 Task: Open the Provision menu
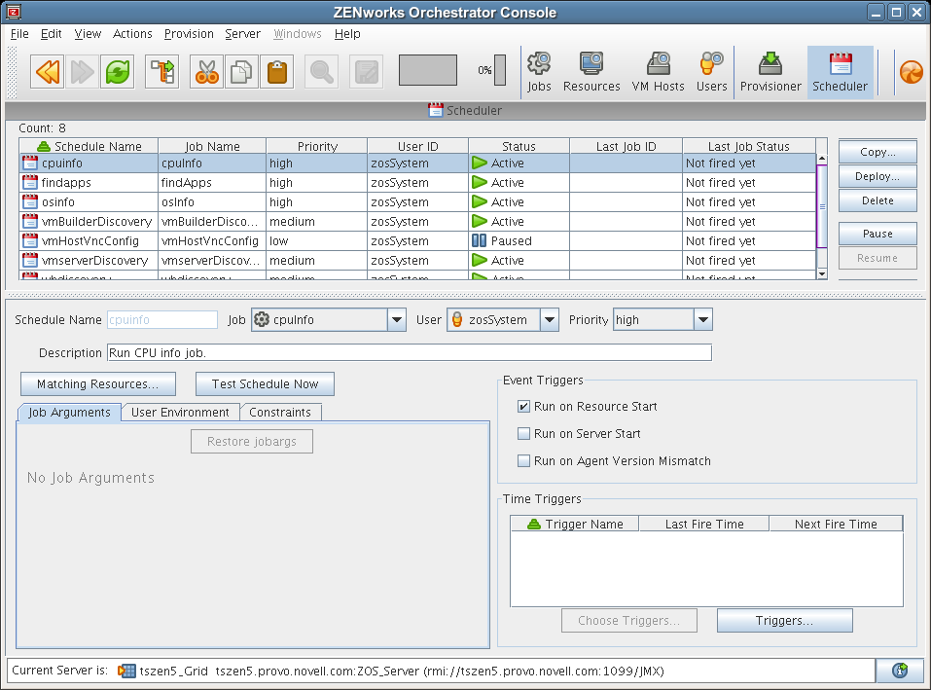189,34
